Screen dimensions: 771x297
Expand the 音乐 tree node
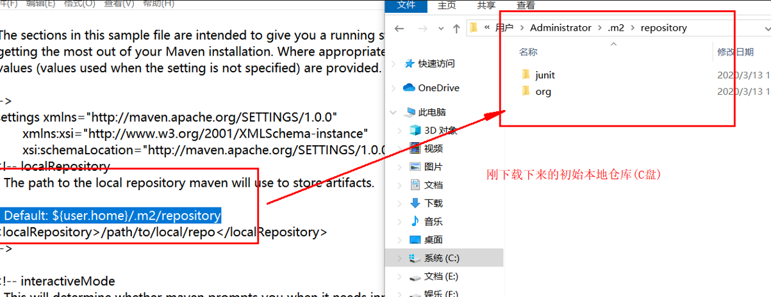[401, 221]
